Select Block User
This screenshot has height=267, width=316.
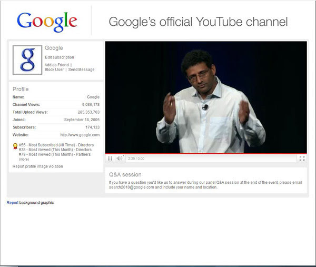(x=54, y=70)
